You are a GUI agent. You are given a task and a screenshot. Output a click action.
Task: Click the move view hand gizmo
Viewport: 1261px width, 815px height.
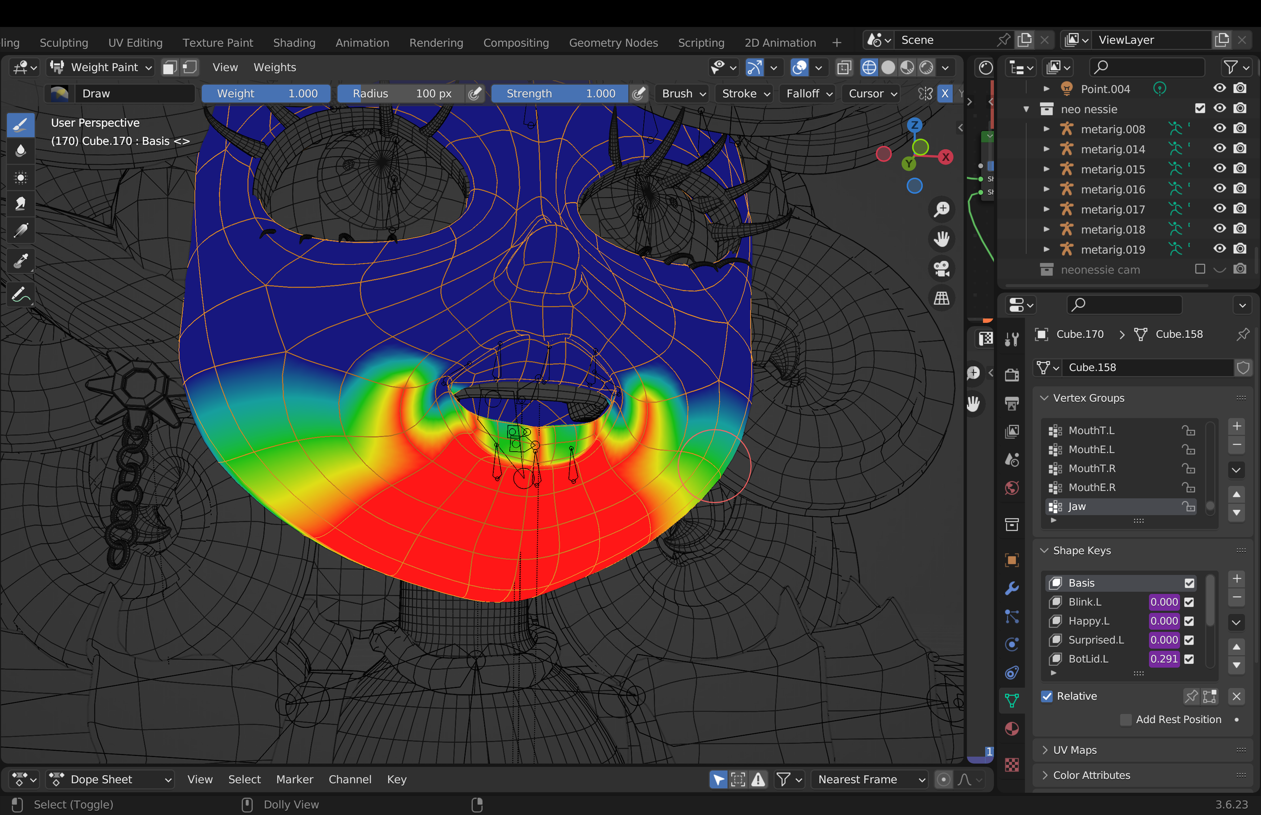[941, 239]
